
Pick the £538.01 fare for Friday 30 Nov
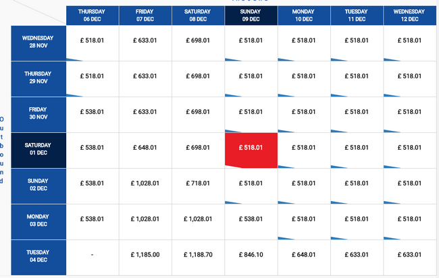point(93,115)
